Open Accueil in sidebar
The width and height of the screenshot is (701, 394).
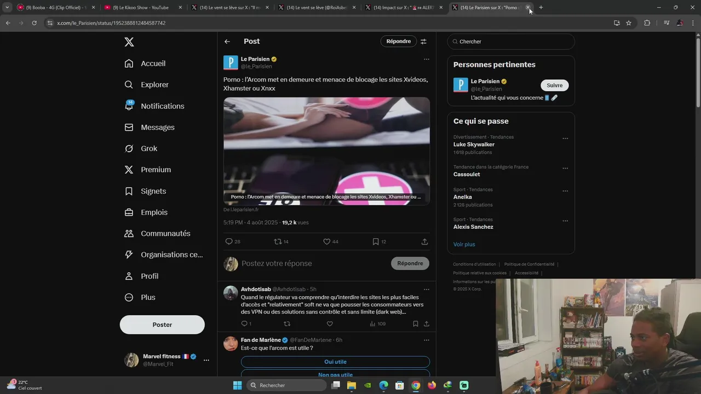pos(145,63)
